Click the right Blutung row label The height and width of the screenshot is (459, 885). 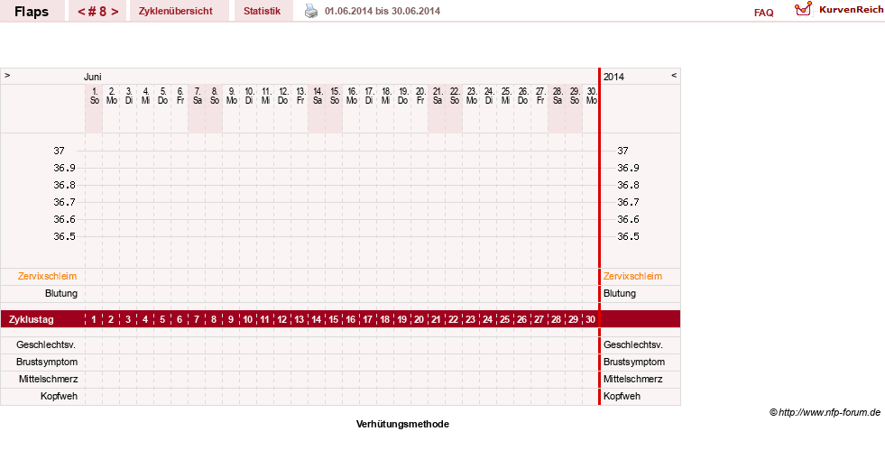pos(620,294)
